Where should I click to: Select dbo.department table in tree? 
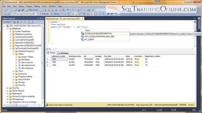click(28, 65)
